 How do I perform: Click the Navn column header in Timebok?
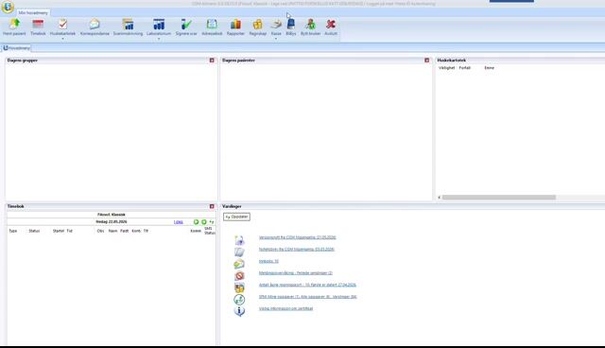click(x=112, y=231)
